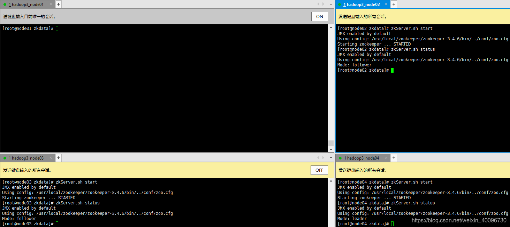The height and width of the screenshot is (227, 510).
Task: Add a new tab next to hadoop3_node02
Action: pos(394,4)
